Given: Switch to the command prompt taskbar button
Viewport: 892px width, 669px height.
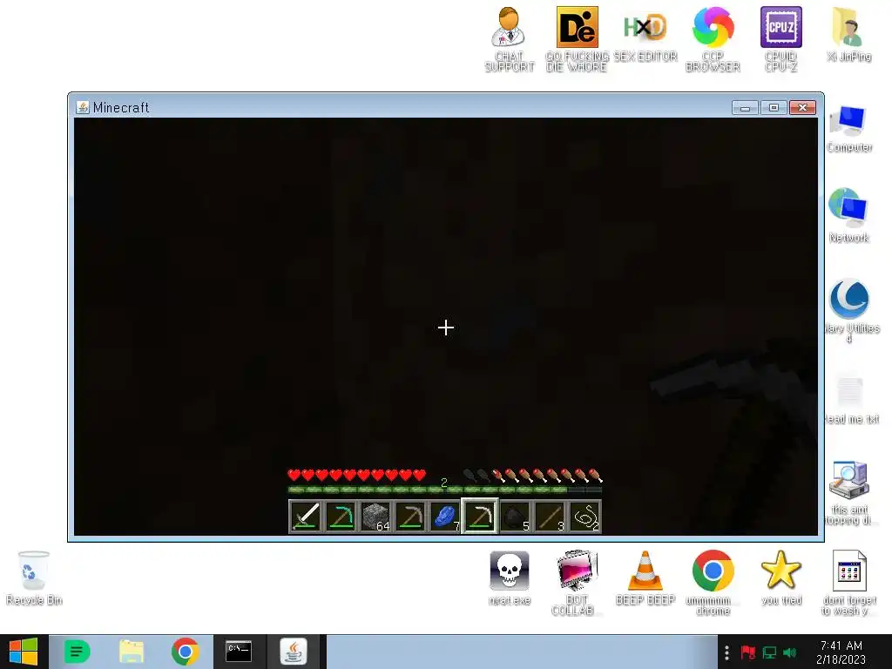Looking at the screenshot, I should pyautogui.click(x=239, y=652).
